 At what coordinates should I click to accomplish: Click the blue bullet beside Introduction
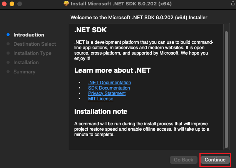point(8,35)
